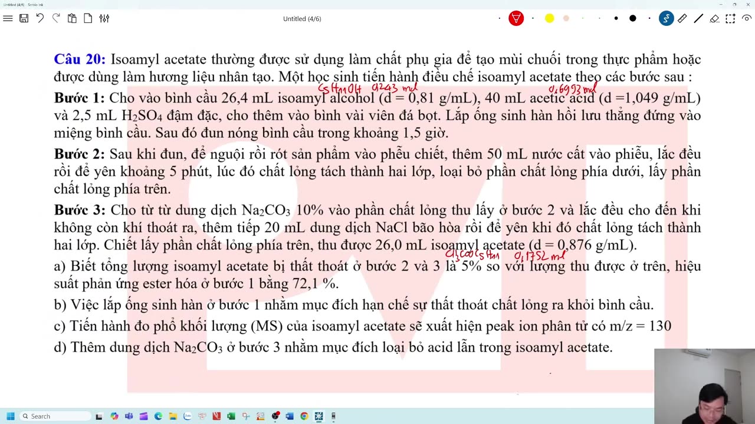Screen dimensions: 755x424
Task: Click statement b) about ống sinh hàn
Action: coord(354,305)
